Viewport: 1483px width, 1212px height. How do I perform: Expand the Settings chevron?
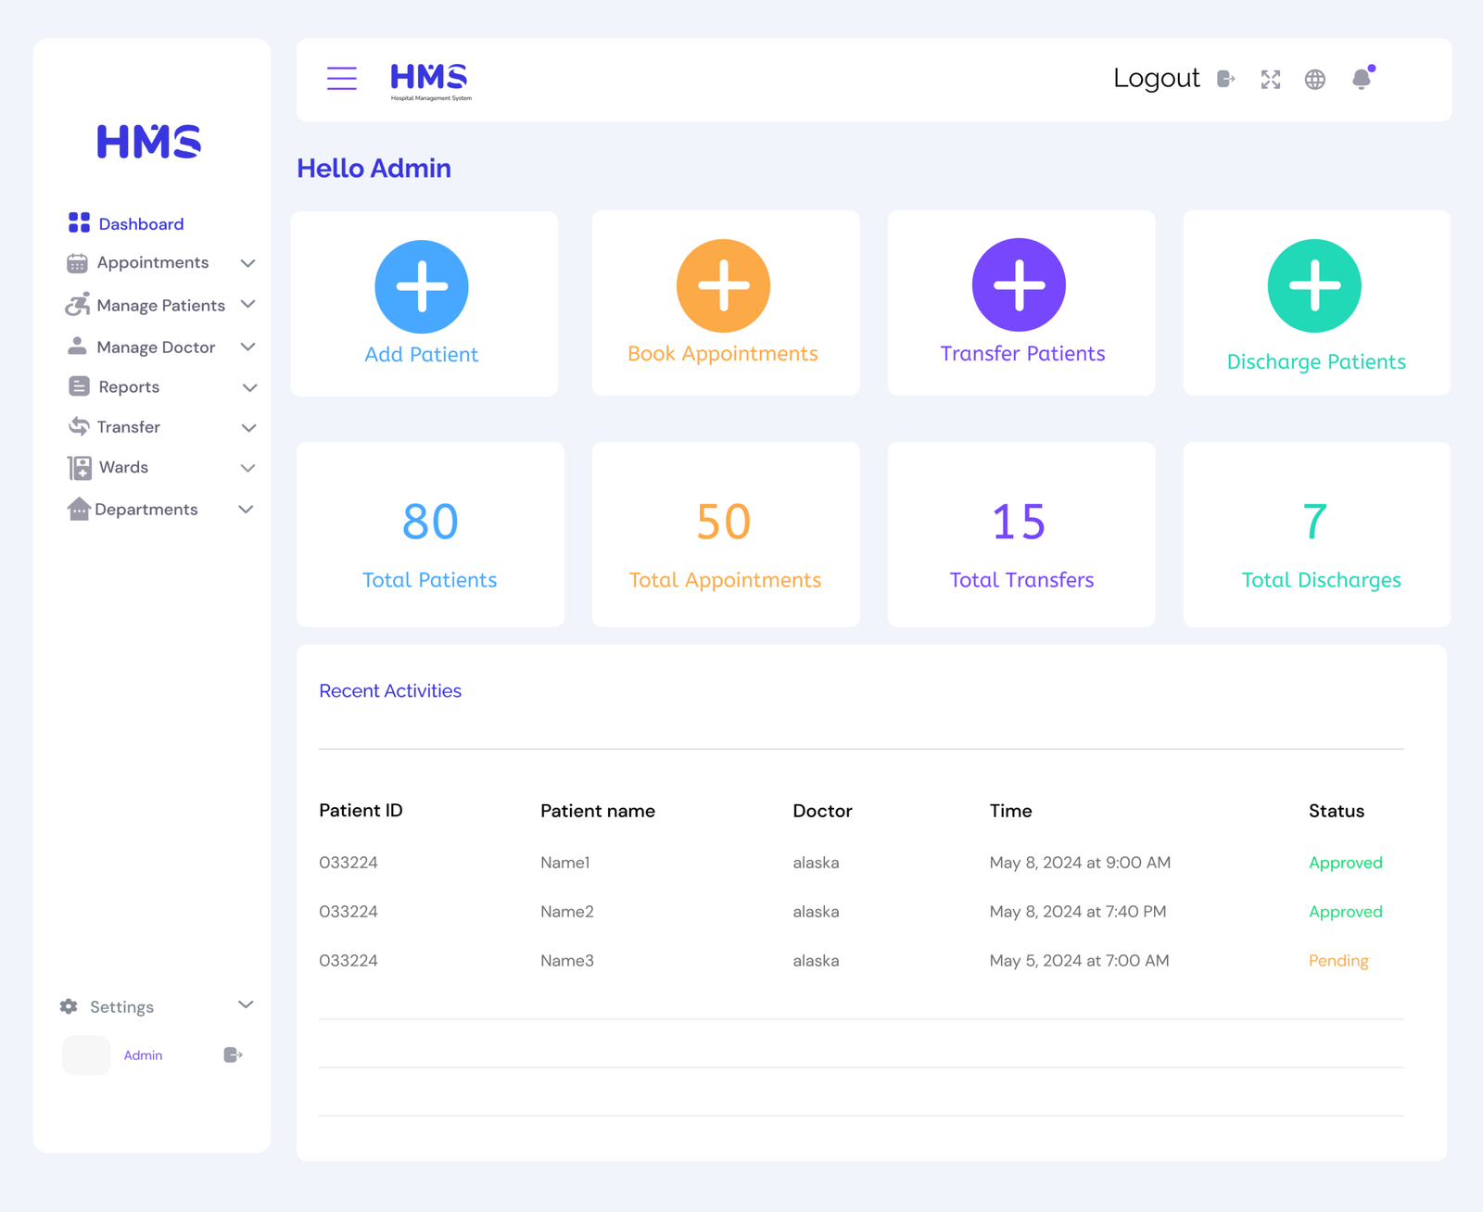coord(246,1005)
